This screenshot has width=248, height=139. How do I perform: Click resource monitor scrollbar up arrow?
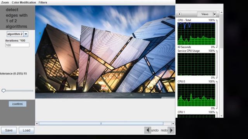click(x=221, y=12)
